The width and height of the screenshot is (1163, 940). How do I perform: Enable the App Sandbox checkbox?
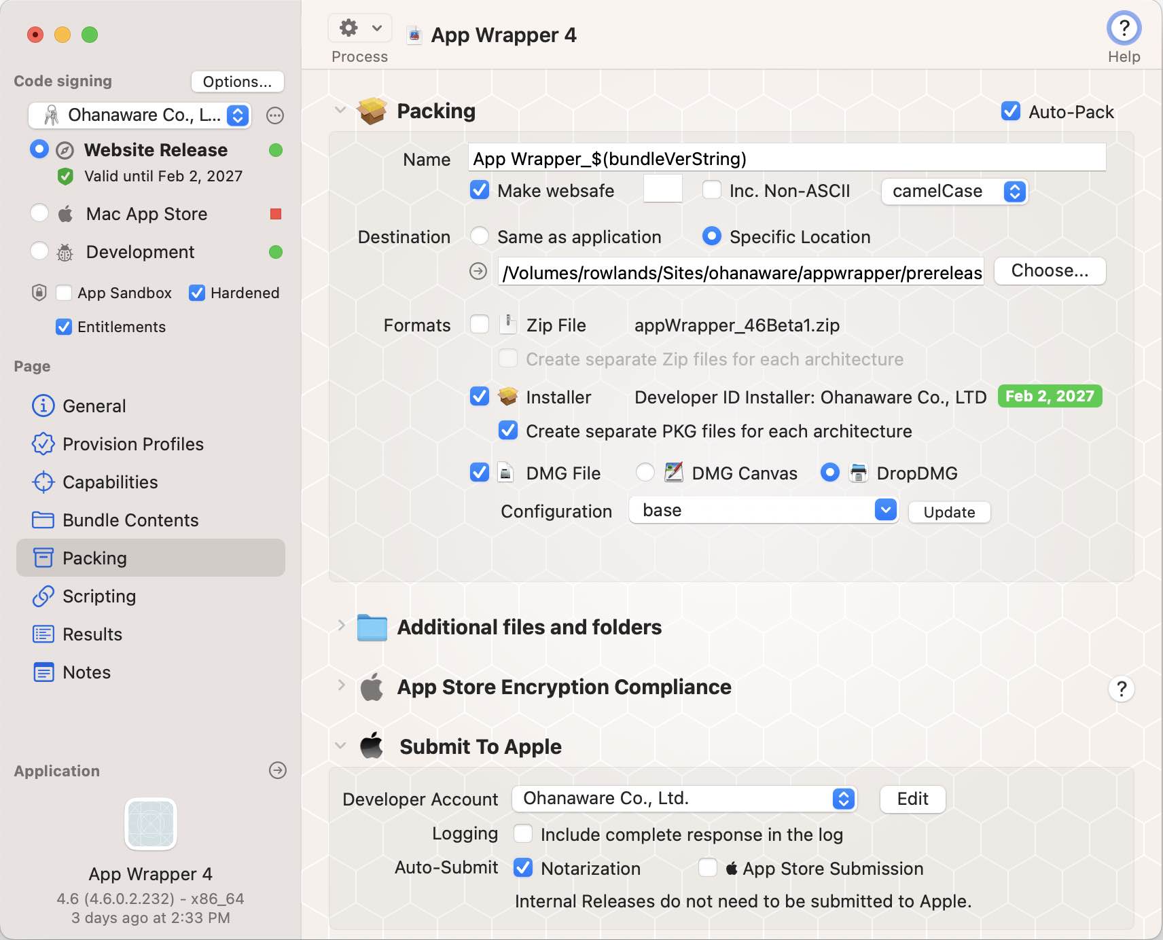coord(64,293)
